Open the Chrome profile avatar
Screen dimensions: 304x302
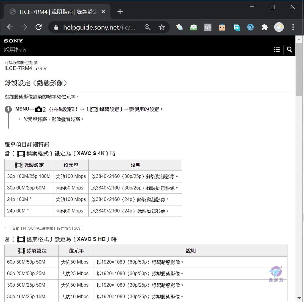coord(279,27)
